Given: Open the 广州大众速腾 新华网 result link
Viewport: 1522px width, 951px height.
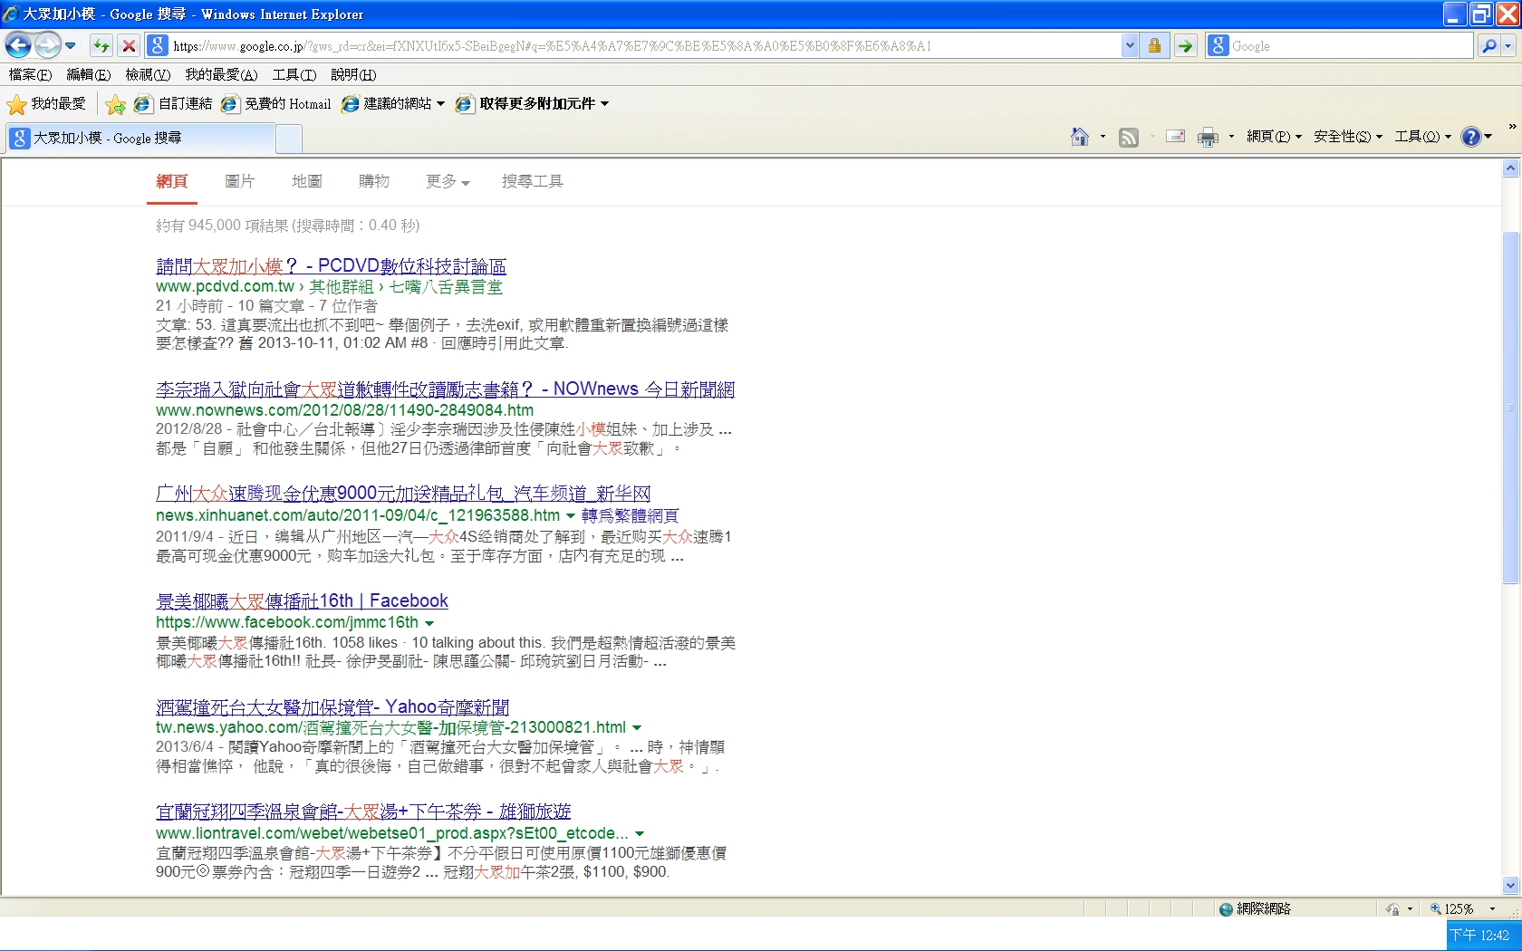Looking at the screenshot, I should [x=403, y=494].
